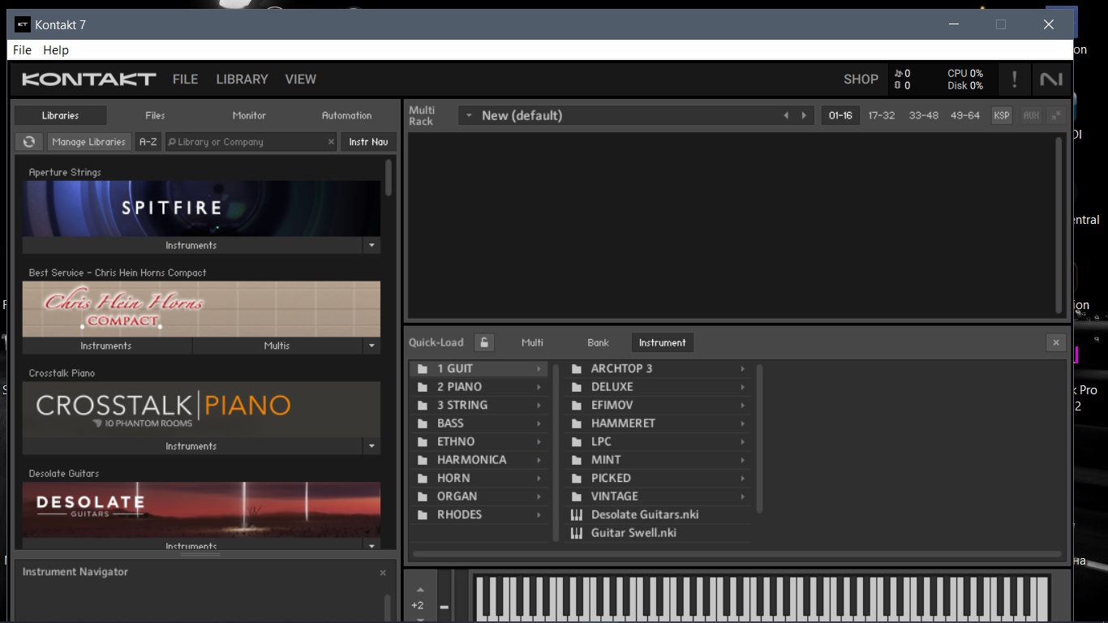Toggle the KSP multi script button
This screenshot has width=1108, height=623.
[x=1002, y=115]
